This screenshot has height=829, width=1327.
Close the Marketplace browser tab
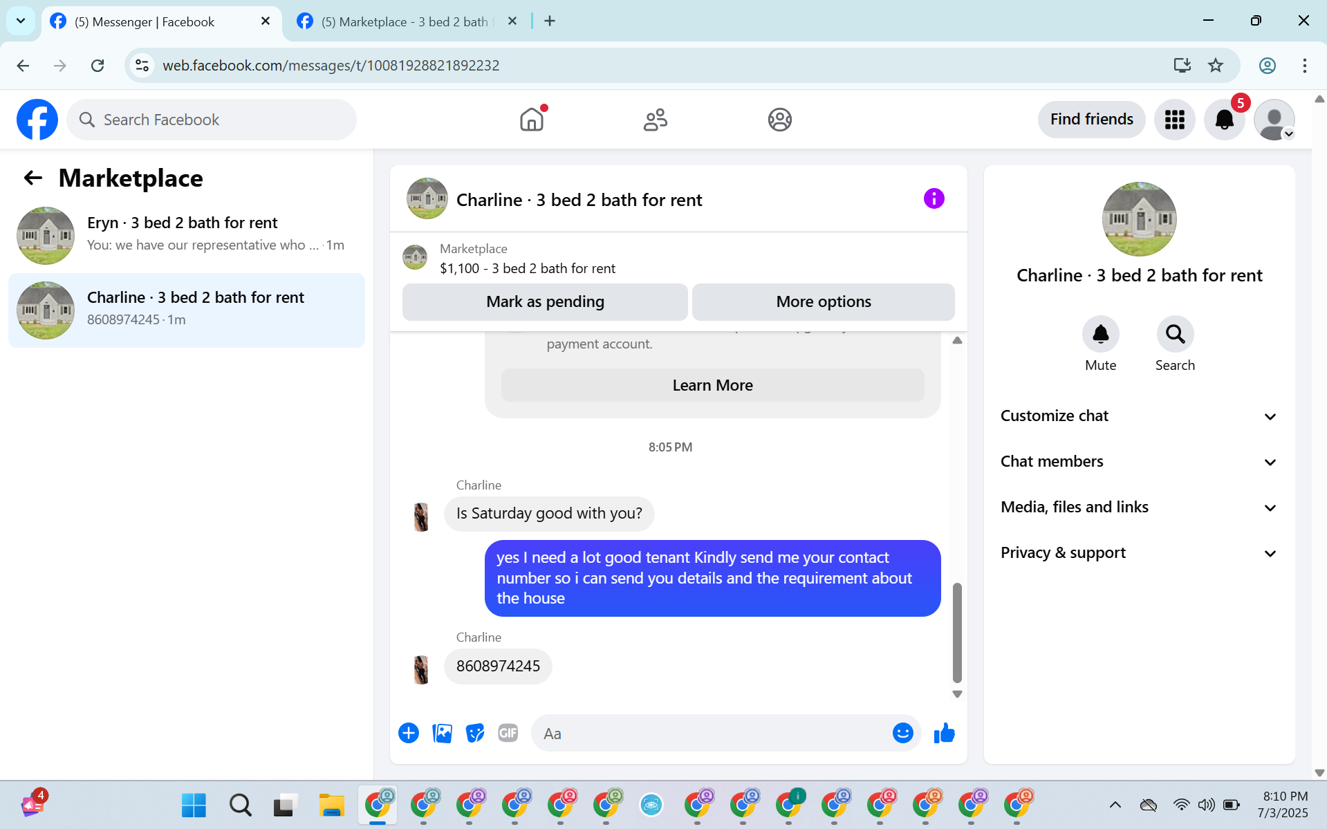[x=512, y=21]
